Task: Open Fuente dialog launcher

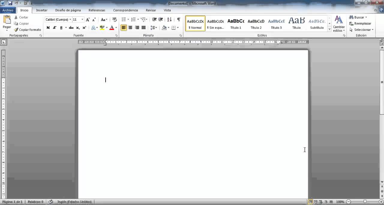Action: point(116,35)
